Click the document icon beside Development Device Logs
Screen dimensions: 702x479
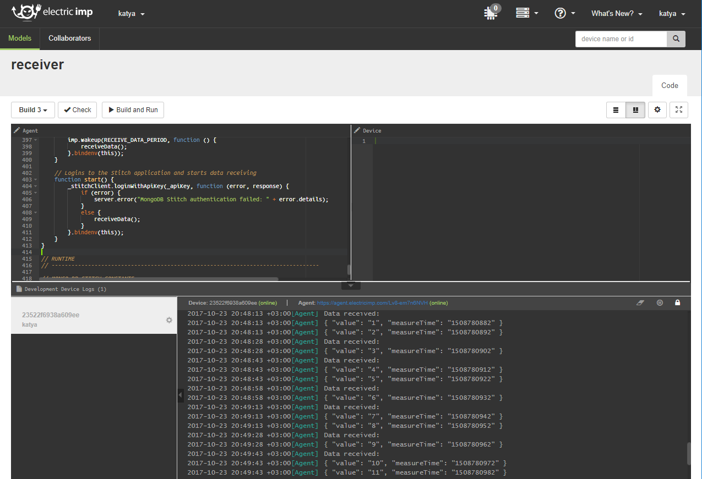pyautogui.click(x=19, y=289)
